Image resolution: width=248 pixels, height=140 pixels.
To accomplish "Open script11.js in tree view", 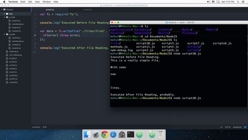I will pos(13,79).
